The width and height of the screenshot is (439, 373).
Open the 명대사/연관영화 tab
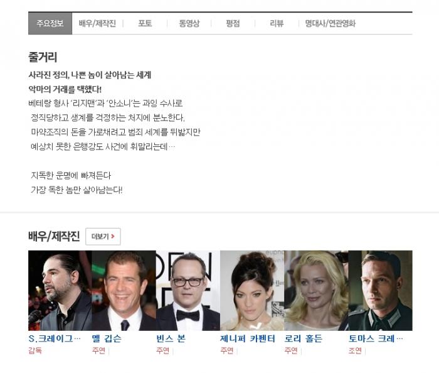click(x=330, y=24)
